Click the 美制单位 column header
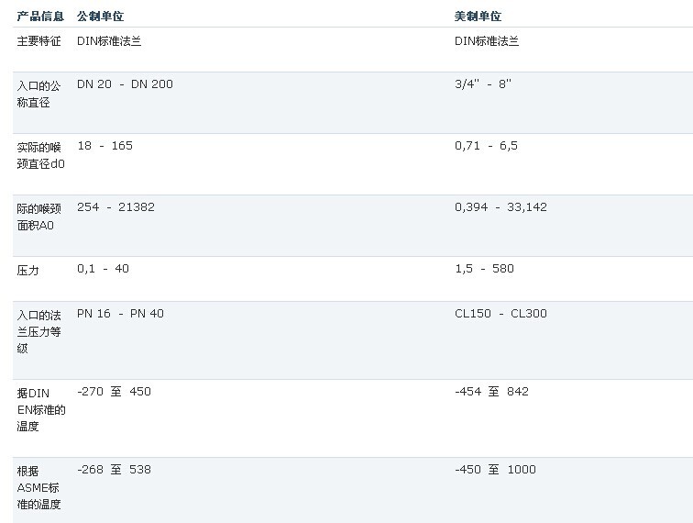This screenshot has height=523, width=693. [478, 16]
